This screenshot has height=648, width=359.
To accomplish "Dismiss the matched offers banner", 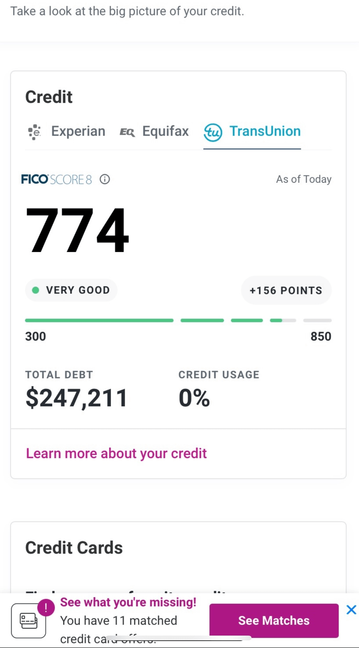I will pos(351,610).
